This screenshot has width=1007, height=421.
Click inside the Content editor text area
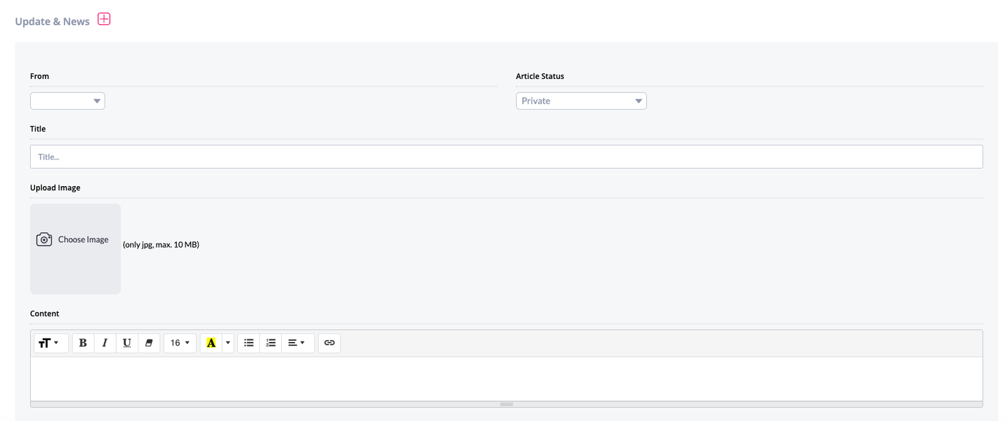click(x=506, y=378)
